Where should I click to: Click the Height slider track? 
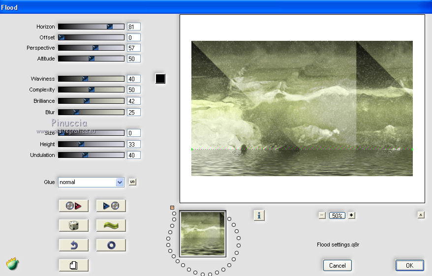point(91,144)
